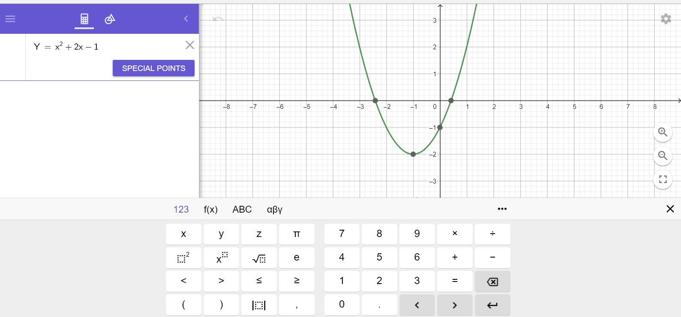Switch to the Algebra calculator view
Image resolution: width=681 pixels, height=317 pixels.
coord(84,19)
